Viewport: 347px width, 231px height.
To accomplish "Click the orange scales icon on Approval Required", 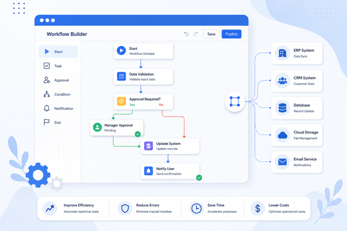I will [x=121, y=101].
